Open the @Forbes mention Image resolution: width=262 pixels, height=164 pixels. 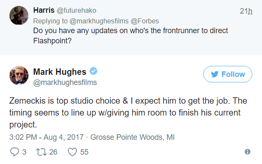click(x=145, y=21)
